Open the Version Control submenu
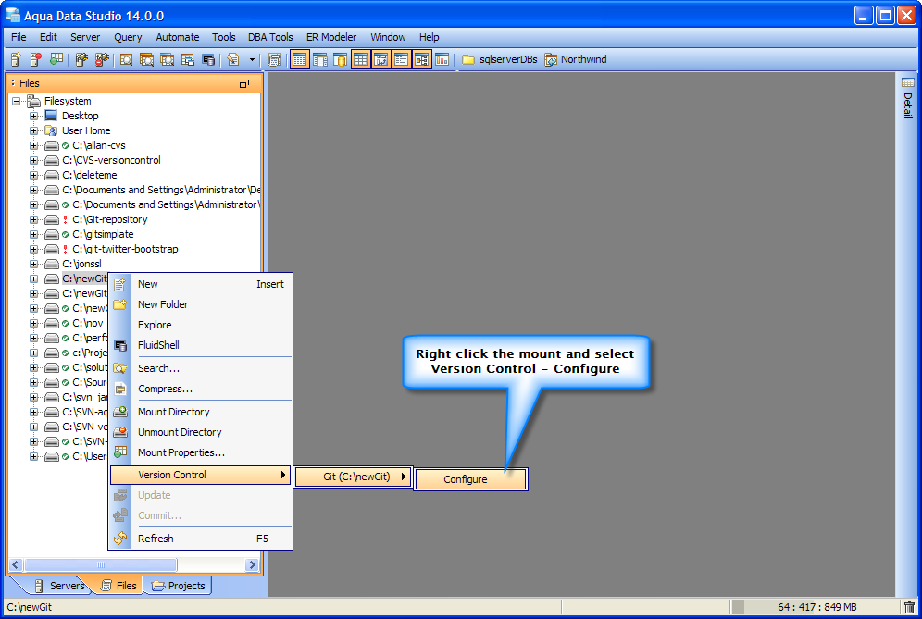The width and height of the screenshot is (922, 619). 201,475
